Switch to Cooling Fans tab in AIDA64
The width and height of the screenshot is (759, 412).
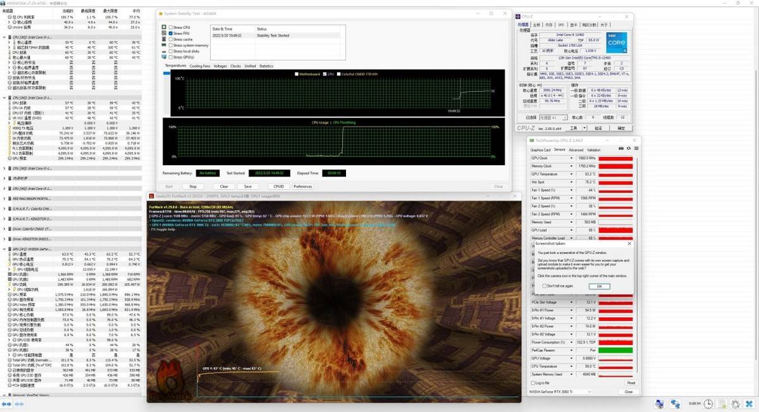(200, 66)
